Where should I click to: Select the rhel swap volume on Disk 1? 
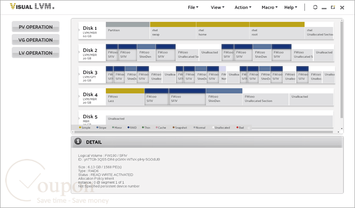173,30
